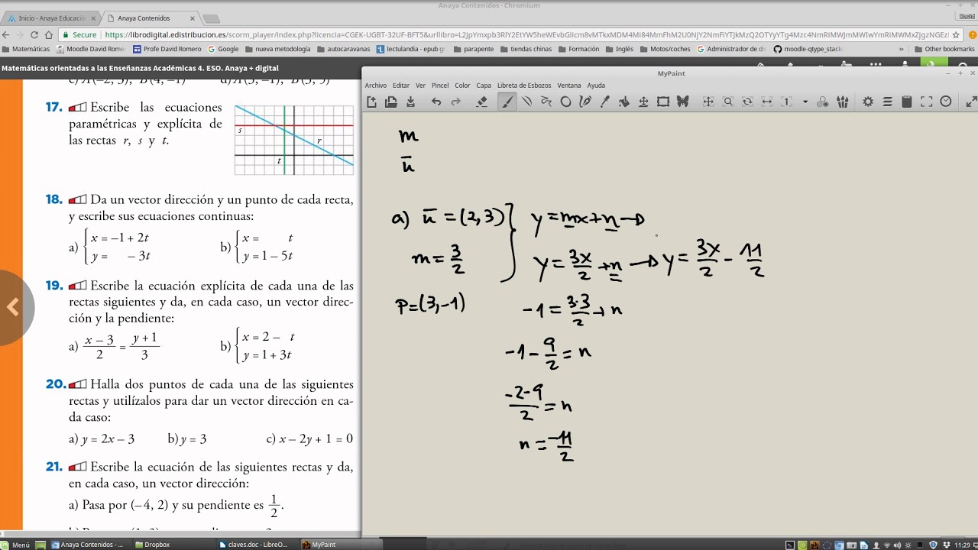Select the layer move tool
Viewport: 978px width, 550px height.
click(643, 102)
